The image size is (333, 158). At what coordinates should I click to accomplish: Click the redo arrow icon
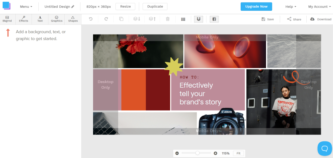pyautogui.click(x=106, y=19)
